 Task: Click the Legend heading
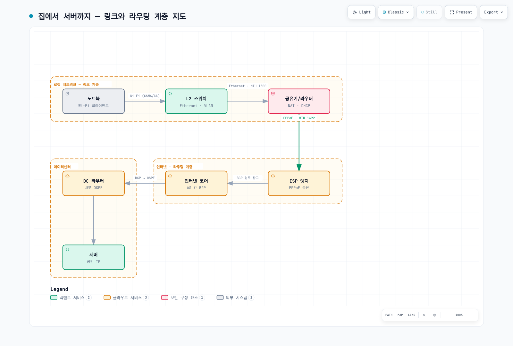(x=59, y=289)
